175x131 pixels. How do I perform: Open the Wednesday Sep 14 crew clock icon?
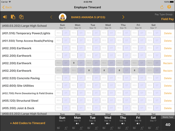tap(112, 128)
